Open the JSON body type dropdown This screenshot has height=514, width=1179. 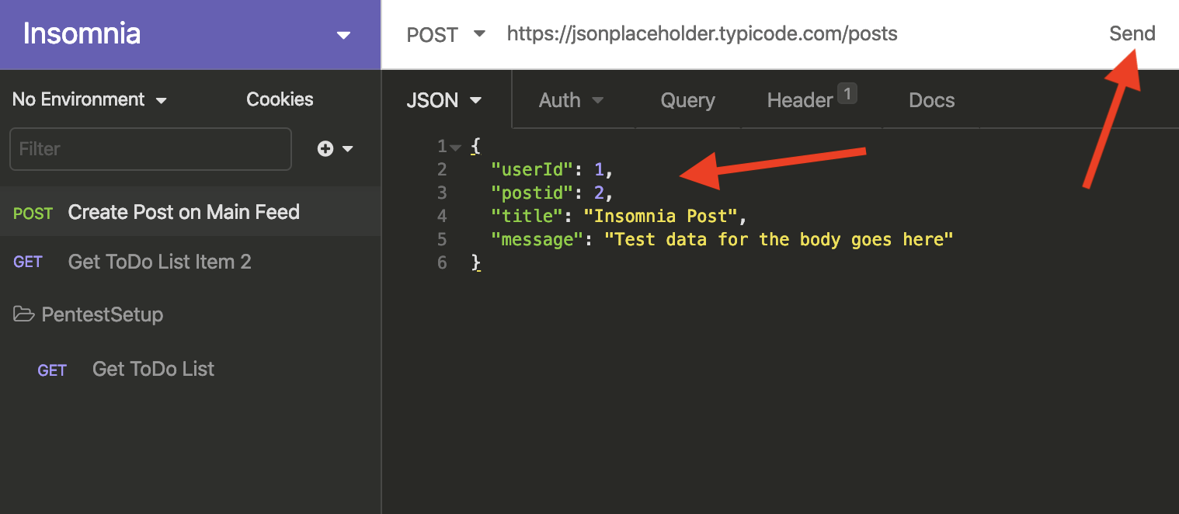[444, 99]
